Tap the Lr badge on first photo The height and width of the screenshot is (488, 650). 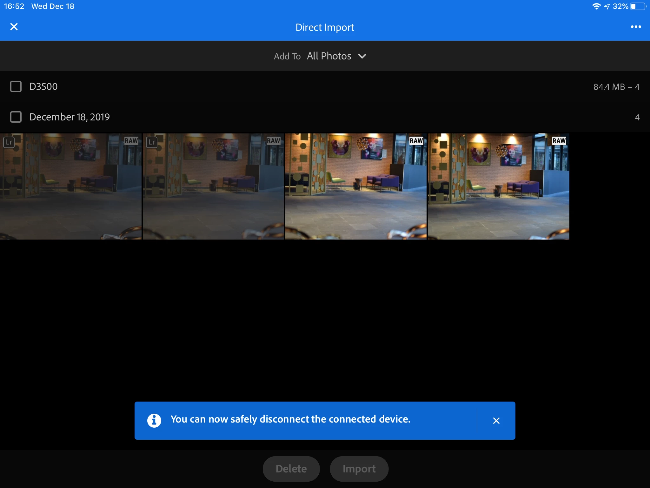click(9, 142)
